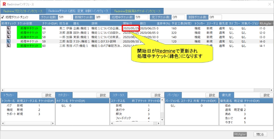Viewport: 274px width, 139px height.
Task: Click 設定 button in バージョン panel
Action: coord(212,95)
